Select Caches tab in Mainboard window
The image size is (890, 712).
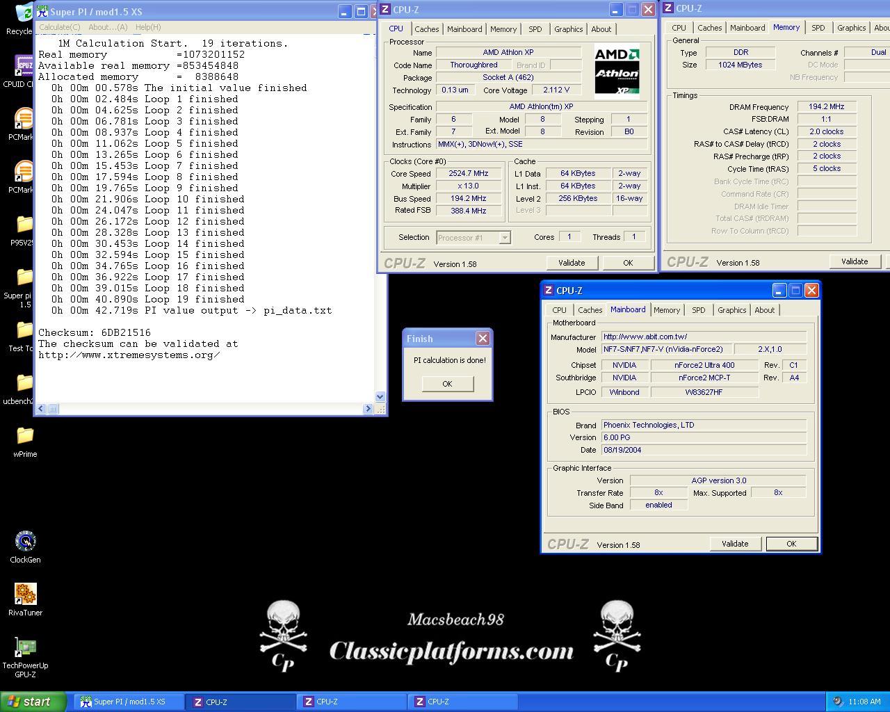pos(590,310)
